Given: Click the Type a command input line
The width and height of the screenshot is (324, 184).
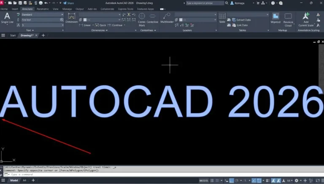Looking at the screenshot, I should click(165, 174).
